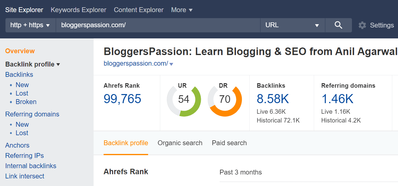This screenshot has width=398, height=186.
Task: Expand the arrow next to bloggerspassion.com/ link
Action: pos(171,64)
